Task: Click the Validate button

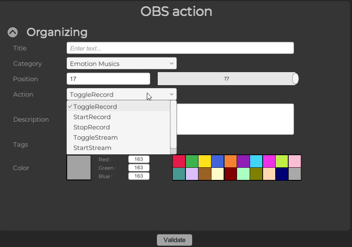Action: pos(175,240)
